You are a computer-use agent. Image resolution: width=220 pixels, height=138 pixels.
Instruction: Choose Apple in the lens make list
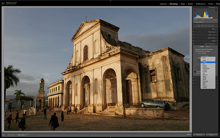[x=208, y=61]
